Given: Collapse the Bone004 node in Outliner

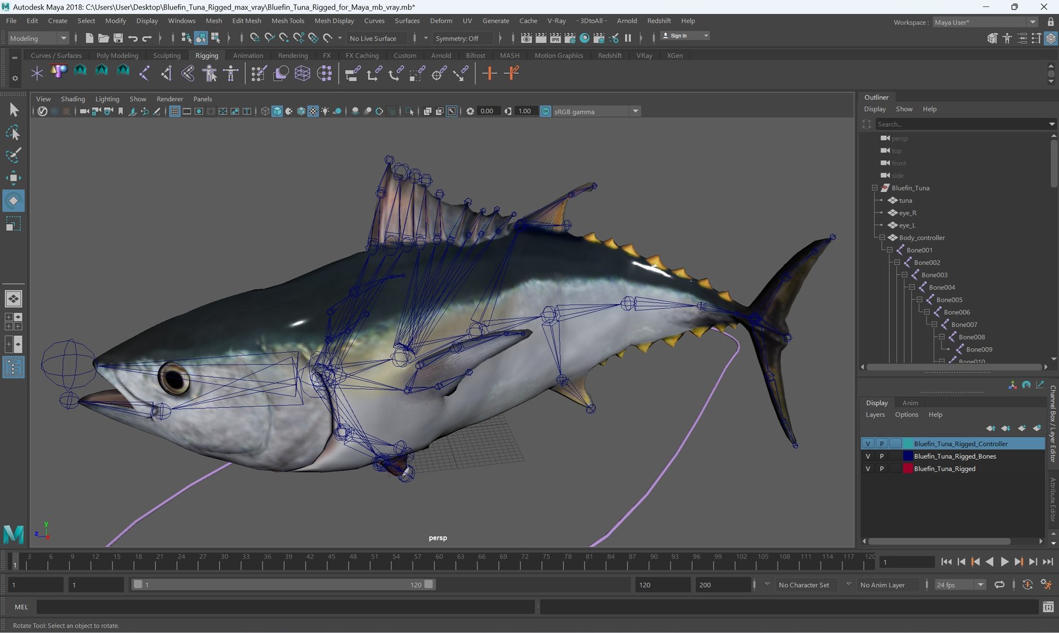Looking at the screenshot, I should 912,287.
